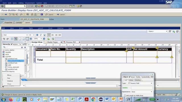
Task: Select Close from the context menu
Action: [x=9, y=84]
